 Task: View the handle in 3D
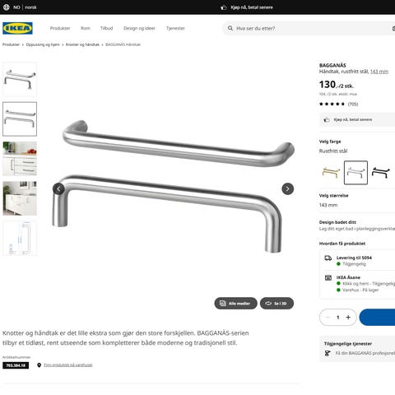coord(276,304)
